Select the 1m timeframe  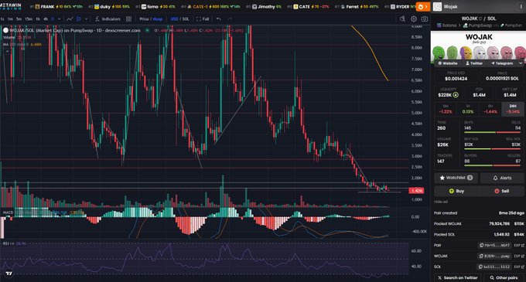pyautogui.click(x=10, y=19)
